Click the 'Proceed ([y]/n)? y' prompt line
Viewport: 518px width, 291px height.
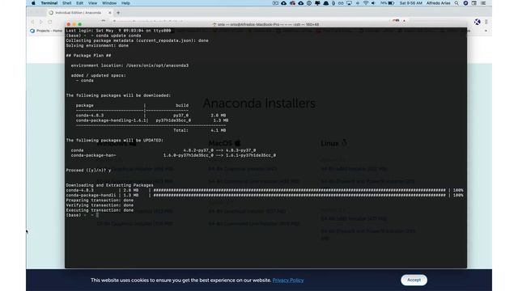pyautogui.click(x=88, y=171)
